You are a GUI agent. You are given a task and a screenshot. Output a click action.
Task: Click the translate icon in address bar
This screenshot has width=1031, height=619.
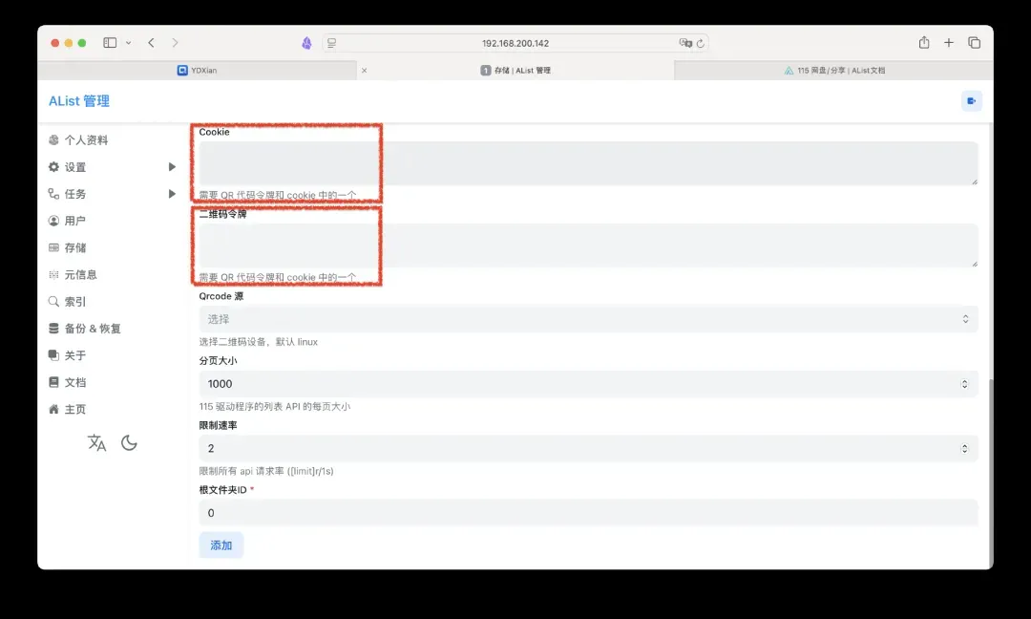pyautogui.click(x=684, y=43)
